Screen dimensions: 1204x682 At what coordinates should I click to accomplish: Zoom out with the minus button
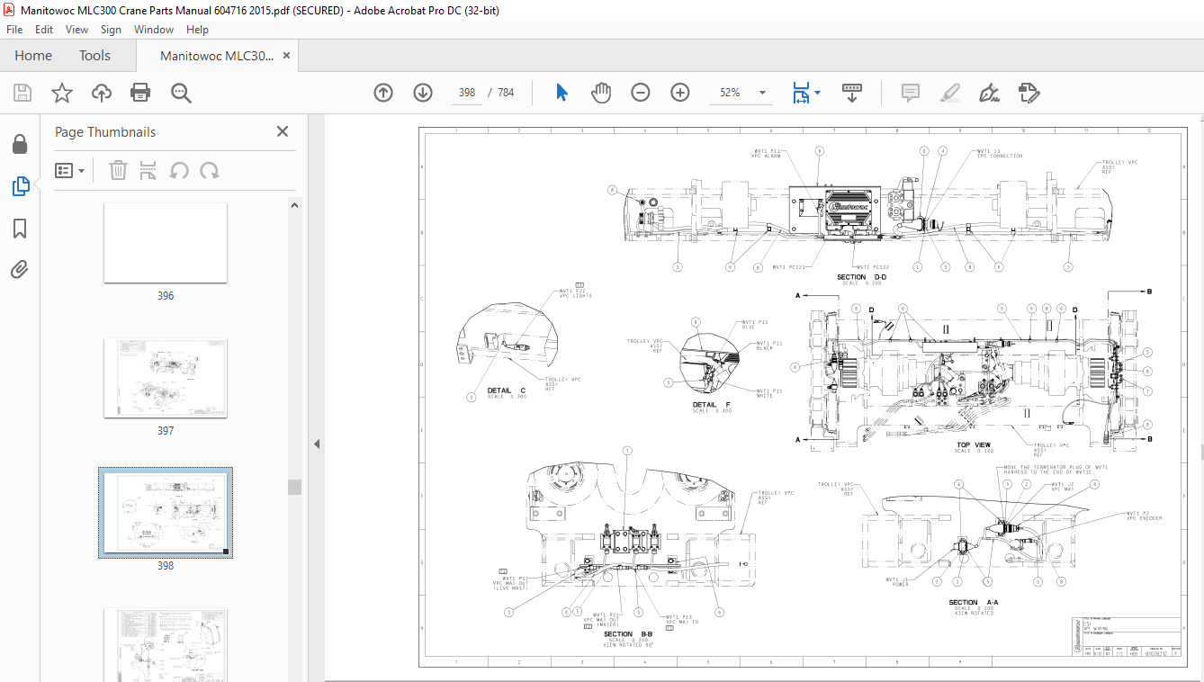coord(641,93)
